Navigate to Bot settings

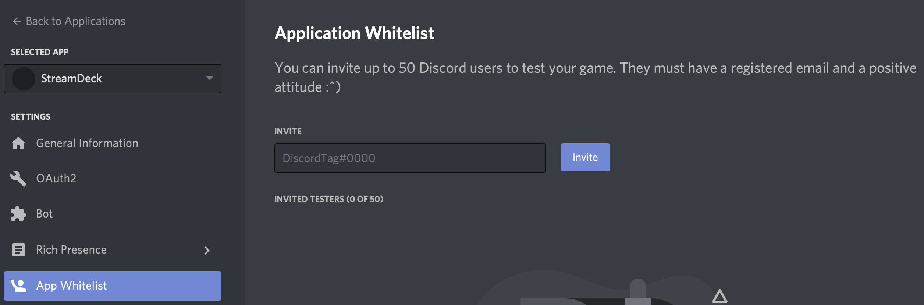(x=44, y=213)
